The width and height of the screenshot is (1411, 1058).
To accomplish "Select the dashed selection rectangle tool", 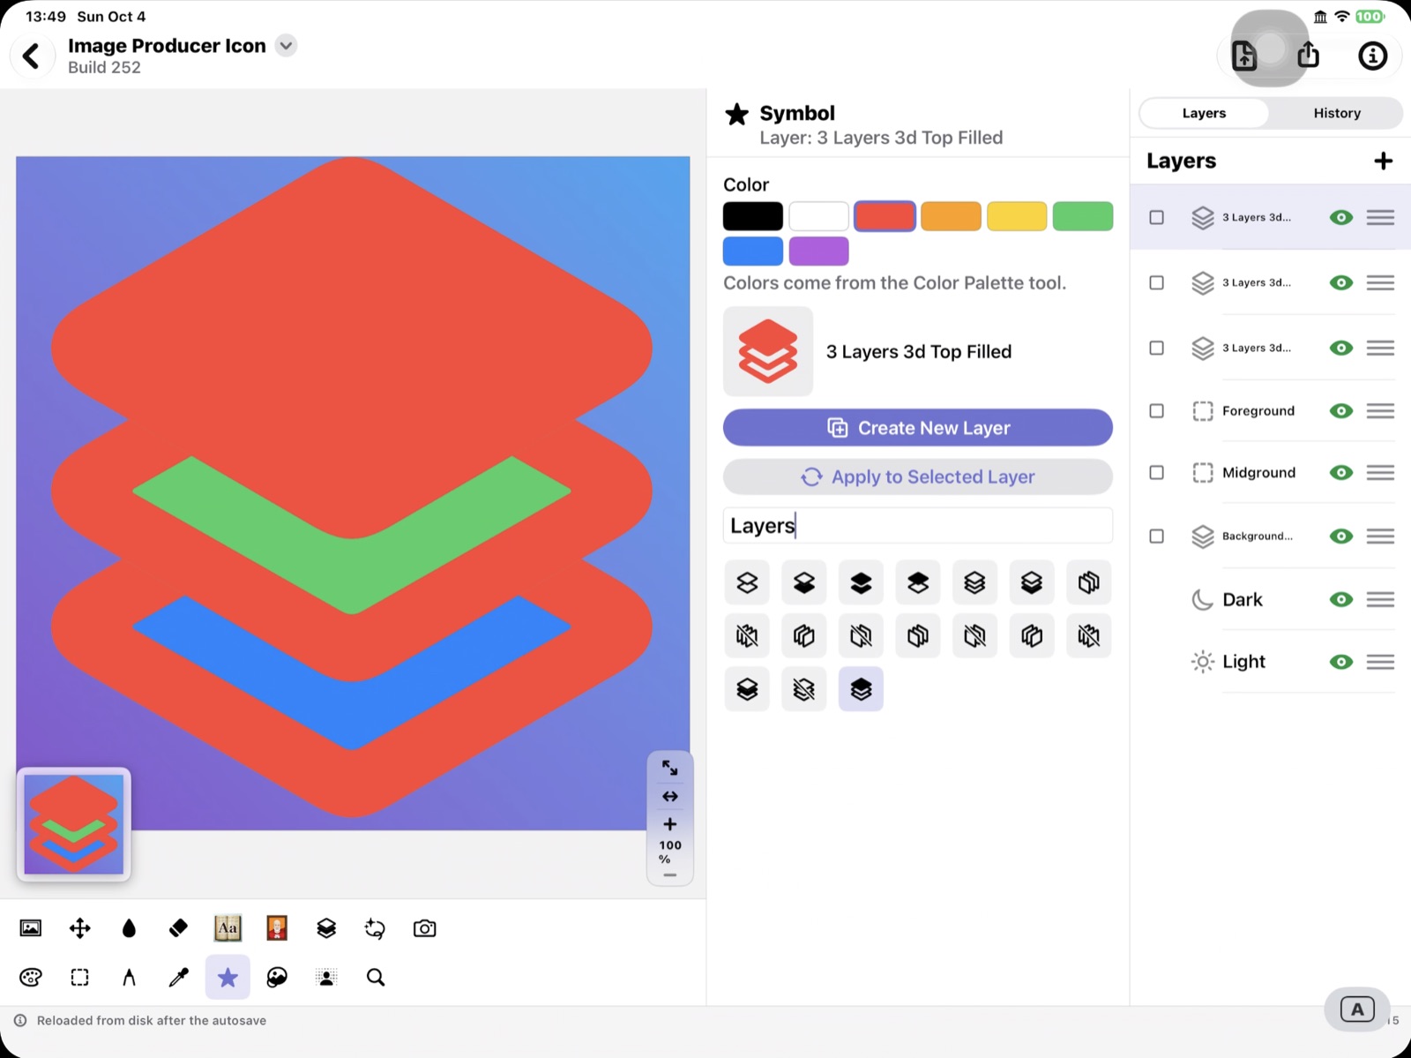I will coord(79,977).
